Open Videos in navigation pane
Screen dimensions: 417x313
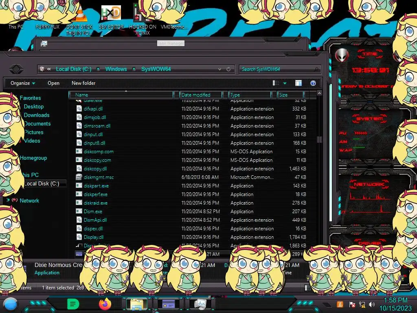(x=32, y=141)
